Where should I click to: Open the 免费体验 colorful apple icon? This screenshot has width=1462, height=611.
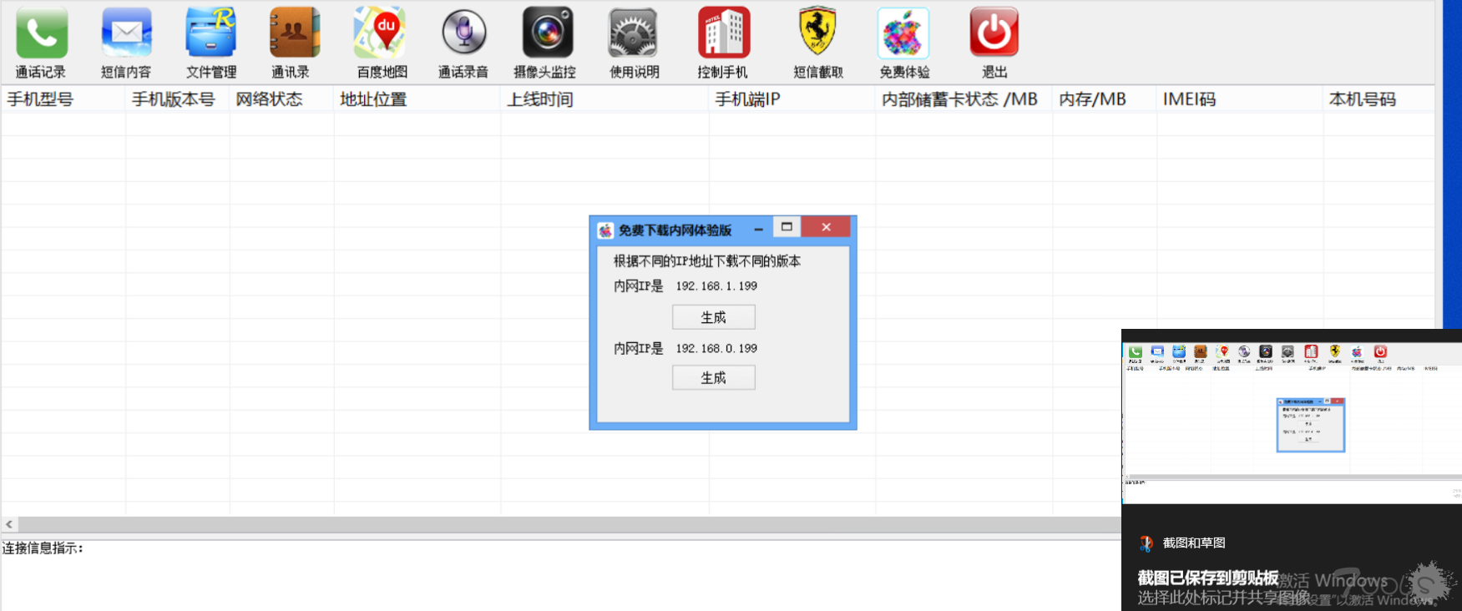(903, 33)
